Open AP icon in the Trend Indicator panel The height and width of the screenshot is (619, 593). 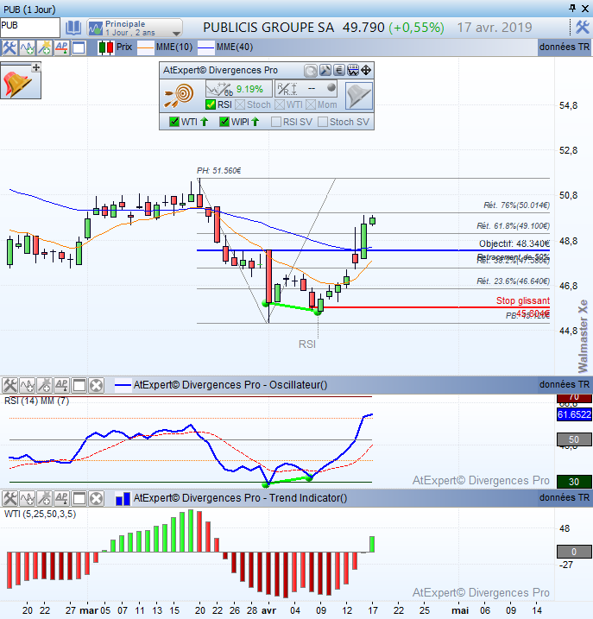(x=62, y=499)
